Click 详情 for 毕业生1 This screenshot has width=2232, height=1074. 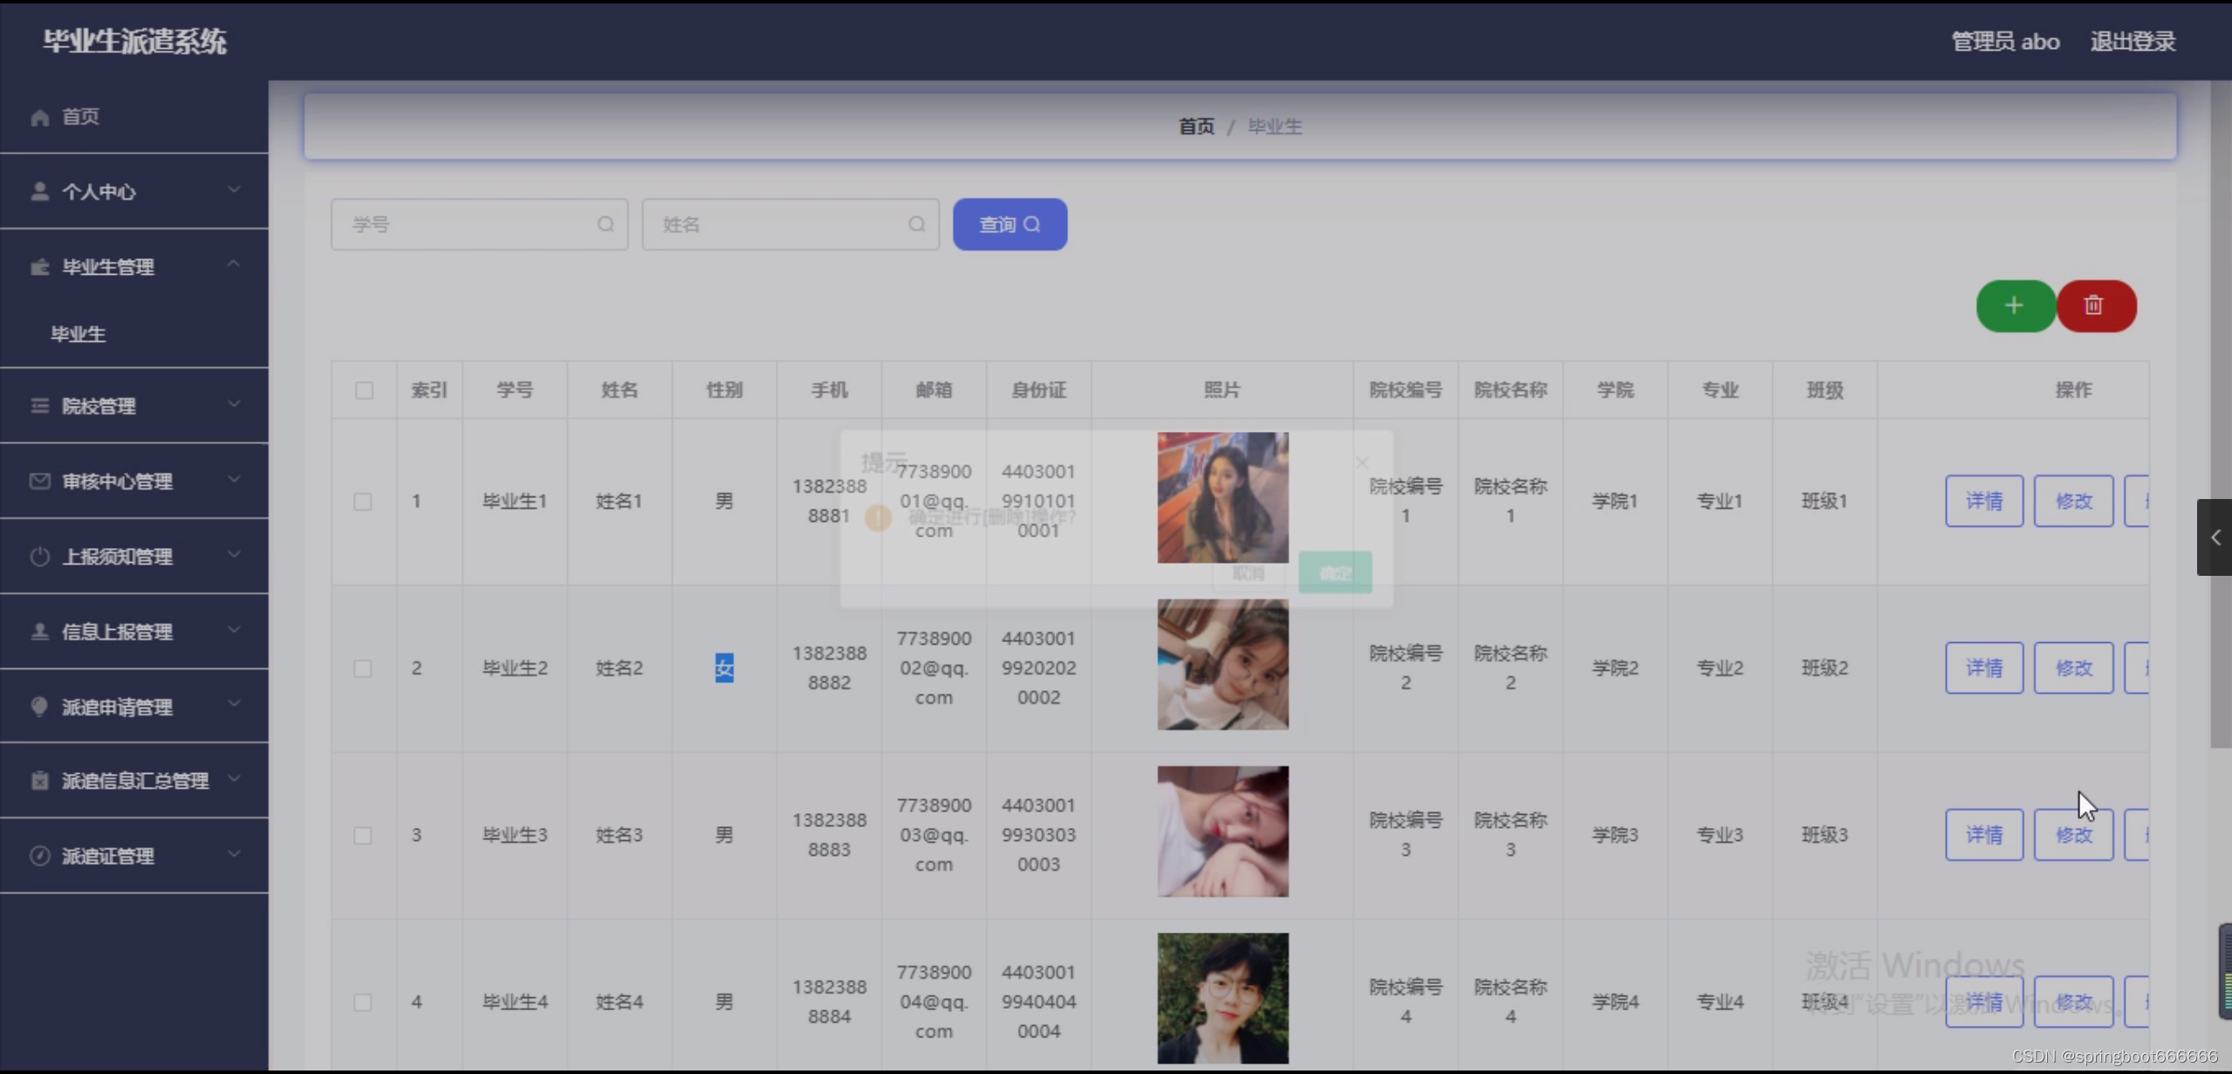pyautogui.click(x=1984, y=501)
